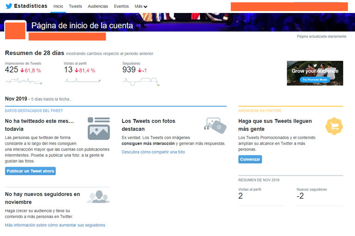Click the followers decrease arrow beside -1
Screen dimensions: 355x236
(140, 70)
